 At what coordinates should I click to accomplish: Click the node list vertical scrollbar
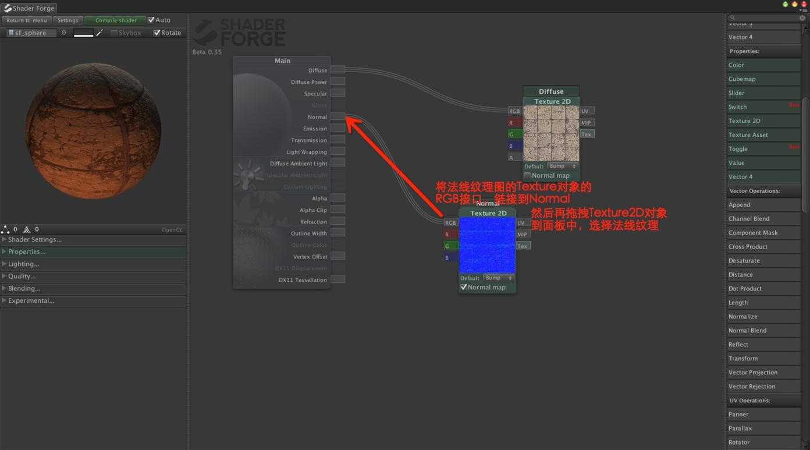tap(805, 154)
